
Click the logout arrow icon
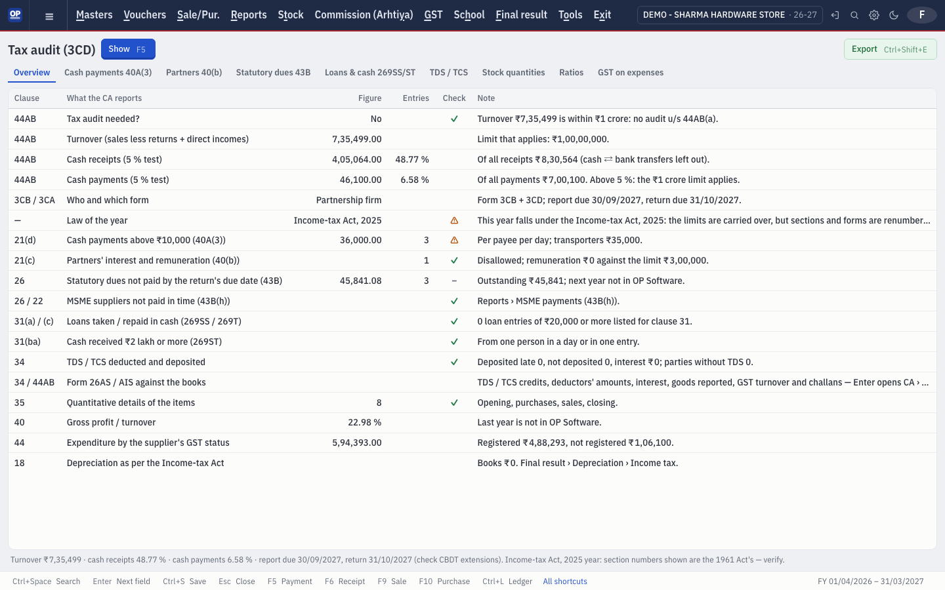pyautogui.click(x=835, y=15)
